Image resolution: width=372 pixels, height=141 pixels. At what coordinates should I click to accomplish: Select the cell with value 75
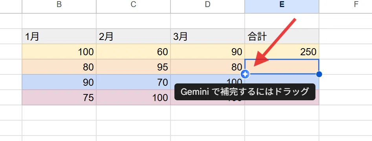[x=59, y=97]
